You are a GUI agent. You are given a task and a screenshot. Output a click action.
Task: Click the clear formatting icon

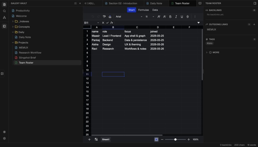click(110, 17)
